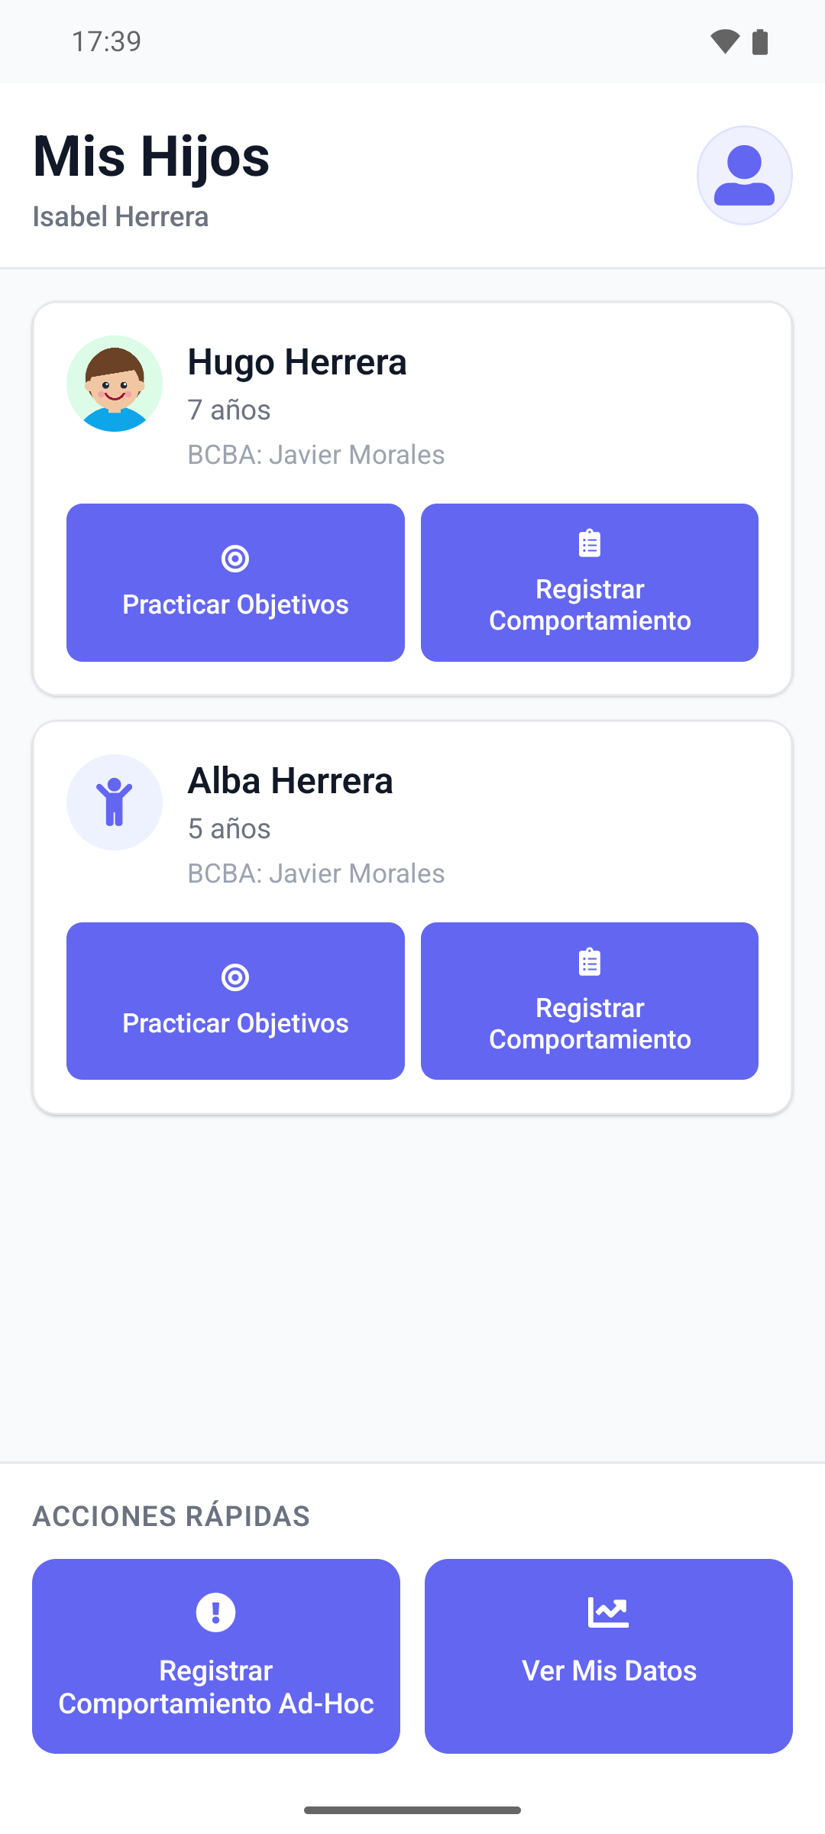The image size is (825, 1834).
Task: Select the Hugo Herrera name heading
Action: click(x=297, y=362)
